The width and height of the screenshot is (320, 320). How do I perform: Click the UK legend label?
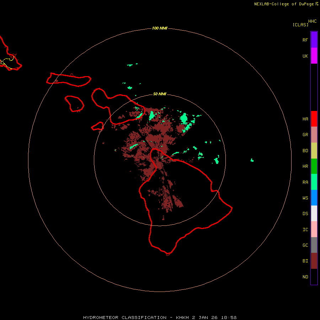click(x=305, y=56)
